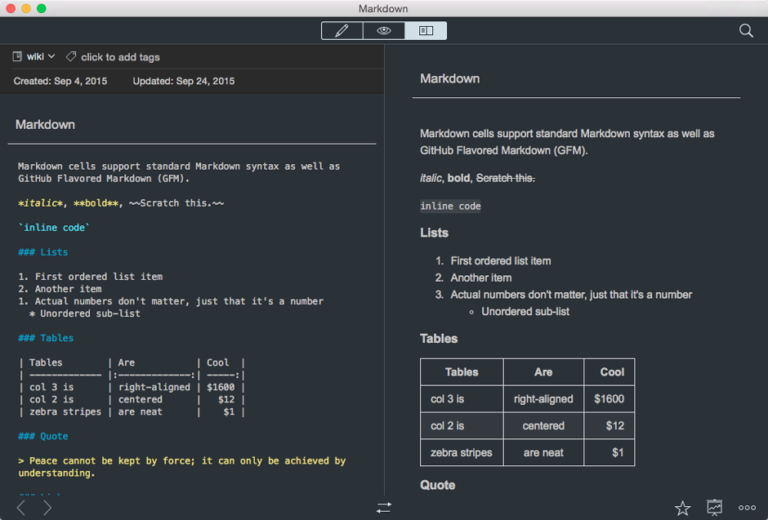The width and height of the screenshot is (768, 520).
Task: Switch to editor-only mode with pencil icon
Action: click(x=342, y=31)
